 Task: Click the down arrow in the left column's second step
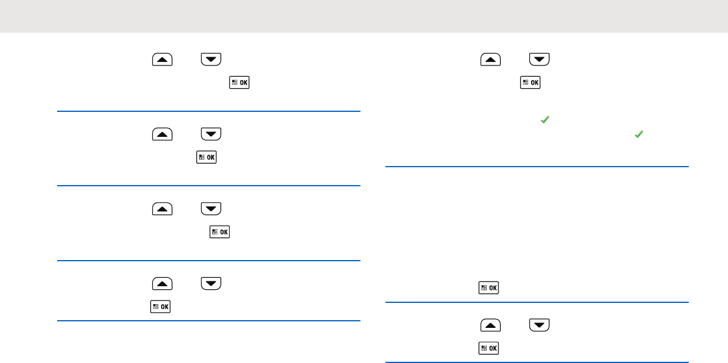tap(211, 134)
